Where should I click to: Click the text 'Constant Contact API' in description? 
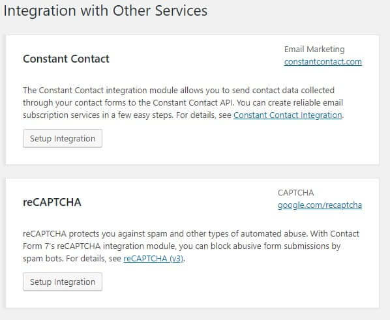tap(192, 103)
